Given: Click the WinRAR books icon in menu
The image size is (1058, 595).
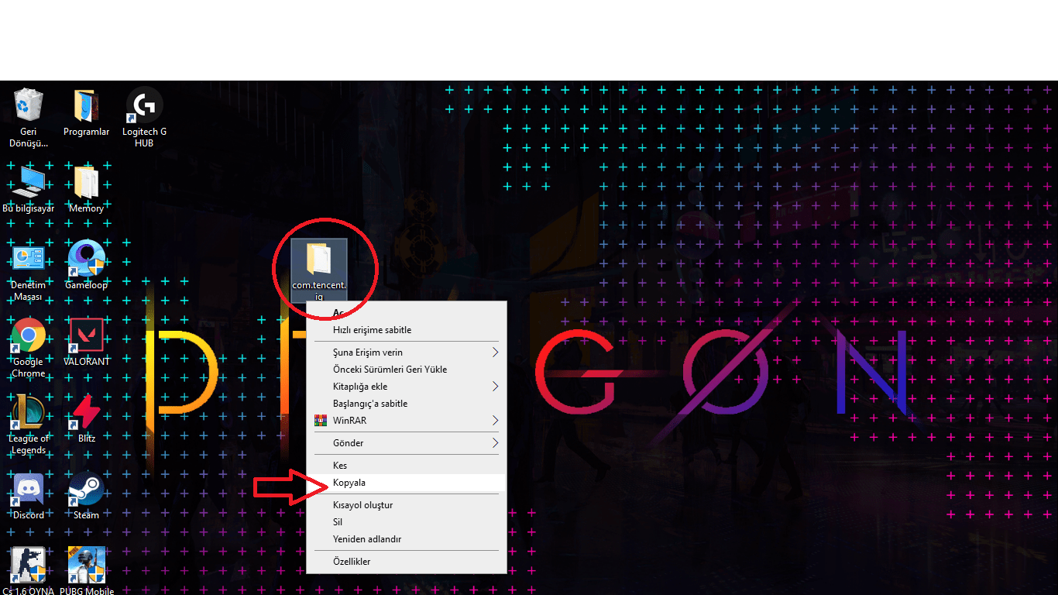Looking at the screenshot, I should pyautogui.click(x=321, y=421).
